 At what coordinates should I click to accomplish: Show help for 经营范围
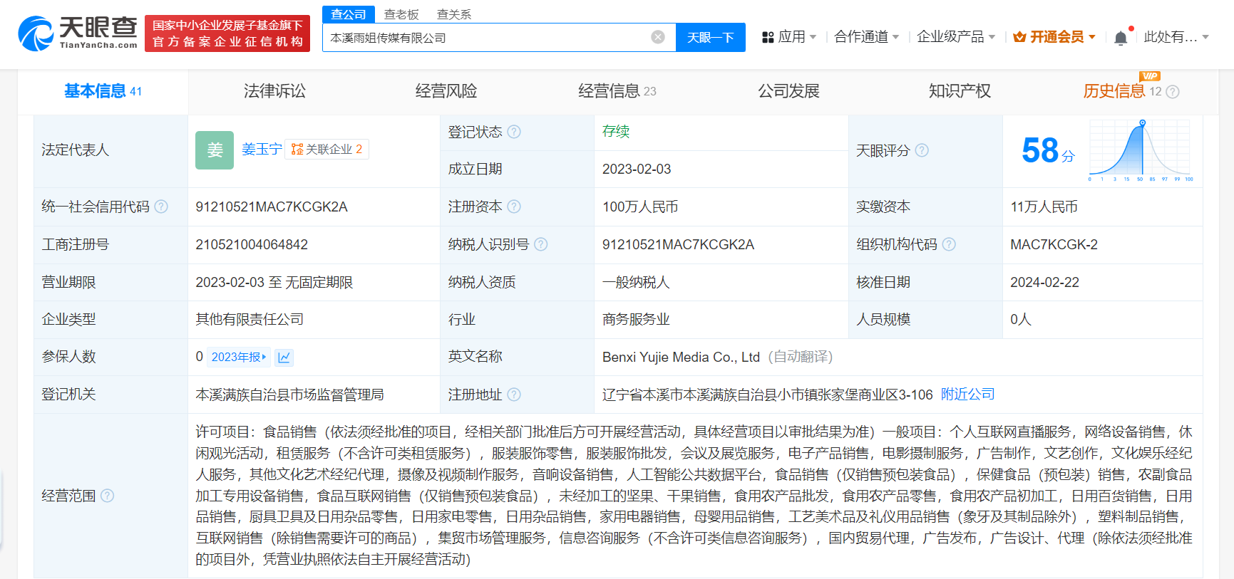(107, 496)
